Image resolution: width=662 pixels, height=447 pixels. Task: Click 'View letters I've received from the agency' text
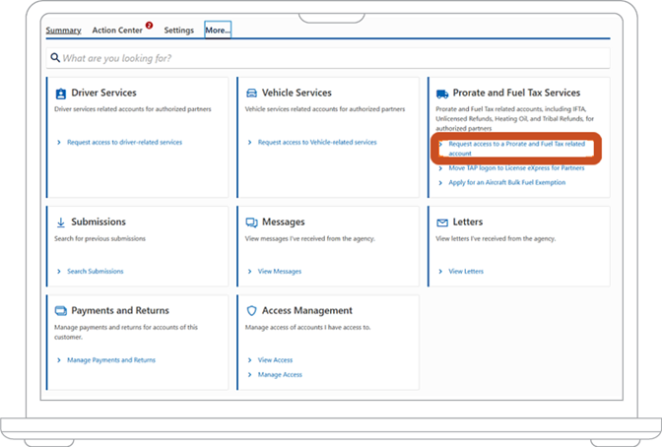(496, 238)
